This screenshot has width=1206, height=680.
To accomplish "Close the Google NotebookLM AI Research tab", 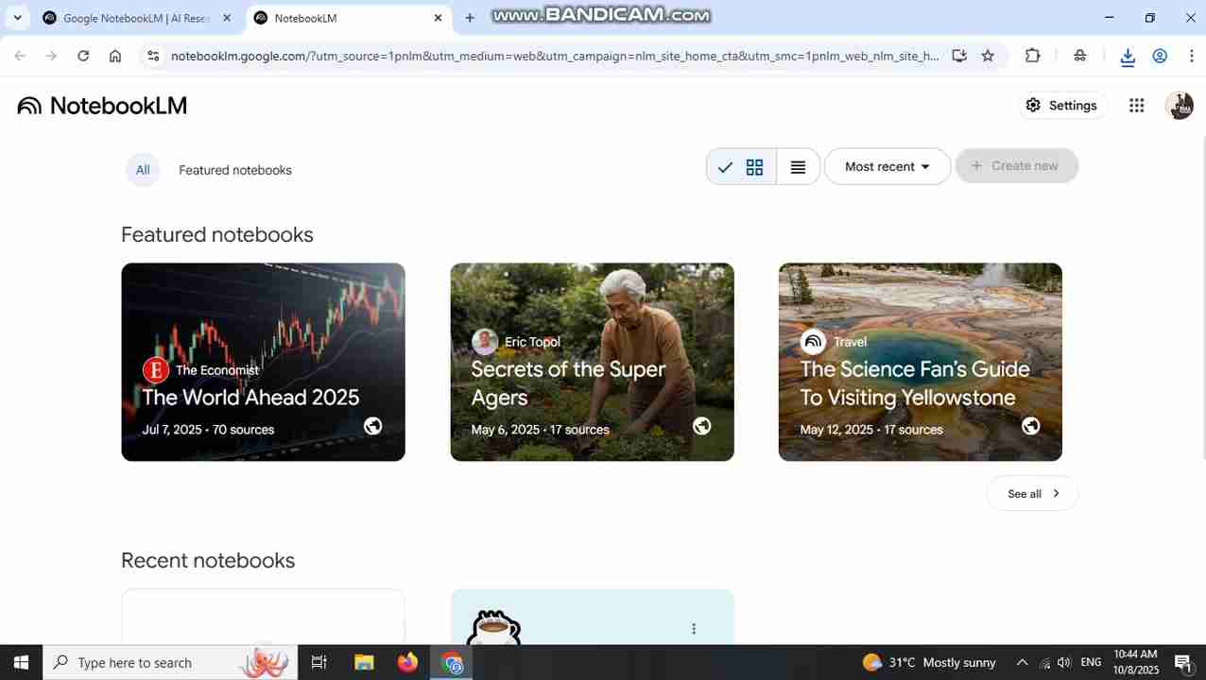I will (226, 18).
